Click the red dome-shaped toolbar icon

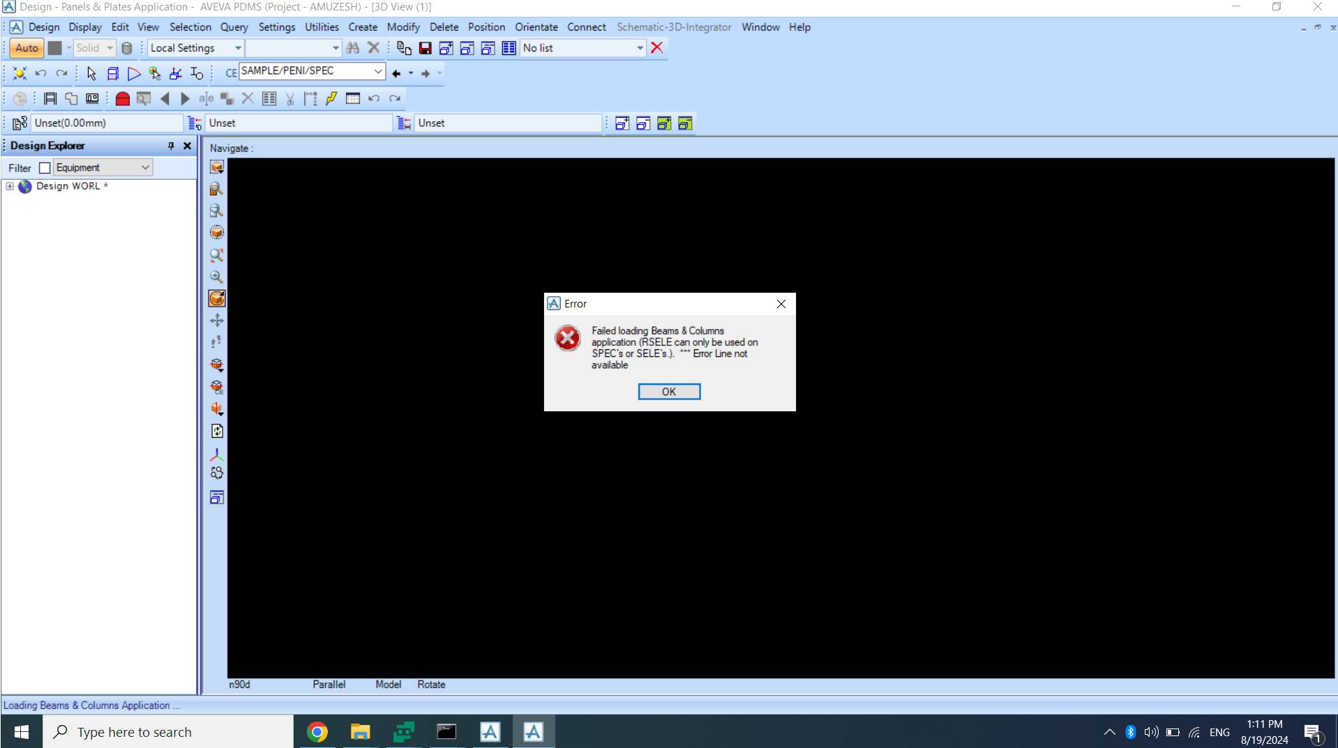click(x=122, y=98)
